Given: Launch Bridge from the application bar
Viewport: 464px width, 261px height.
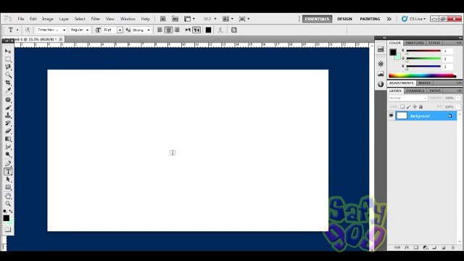Looking at the screenshot, I should coord(162,19).
